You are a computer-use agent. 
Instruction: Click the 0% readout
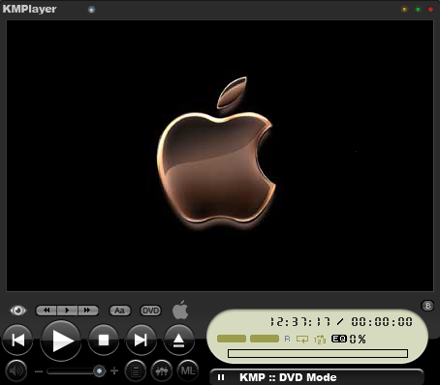pyautogui.click(x=358, y=340)
